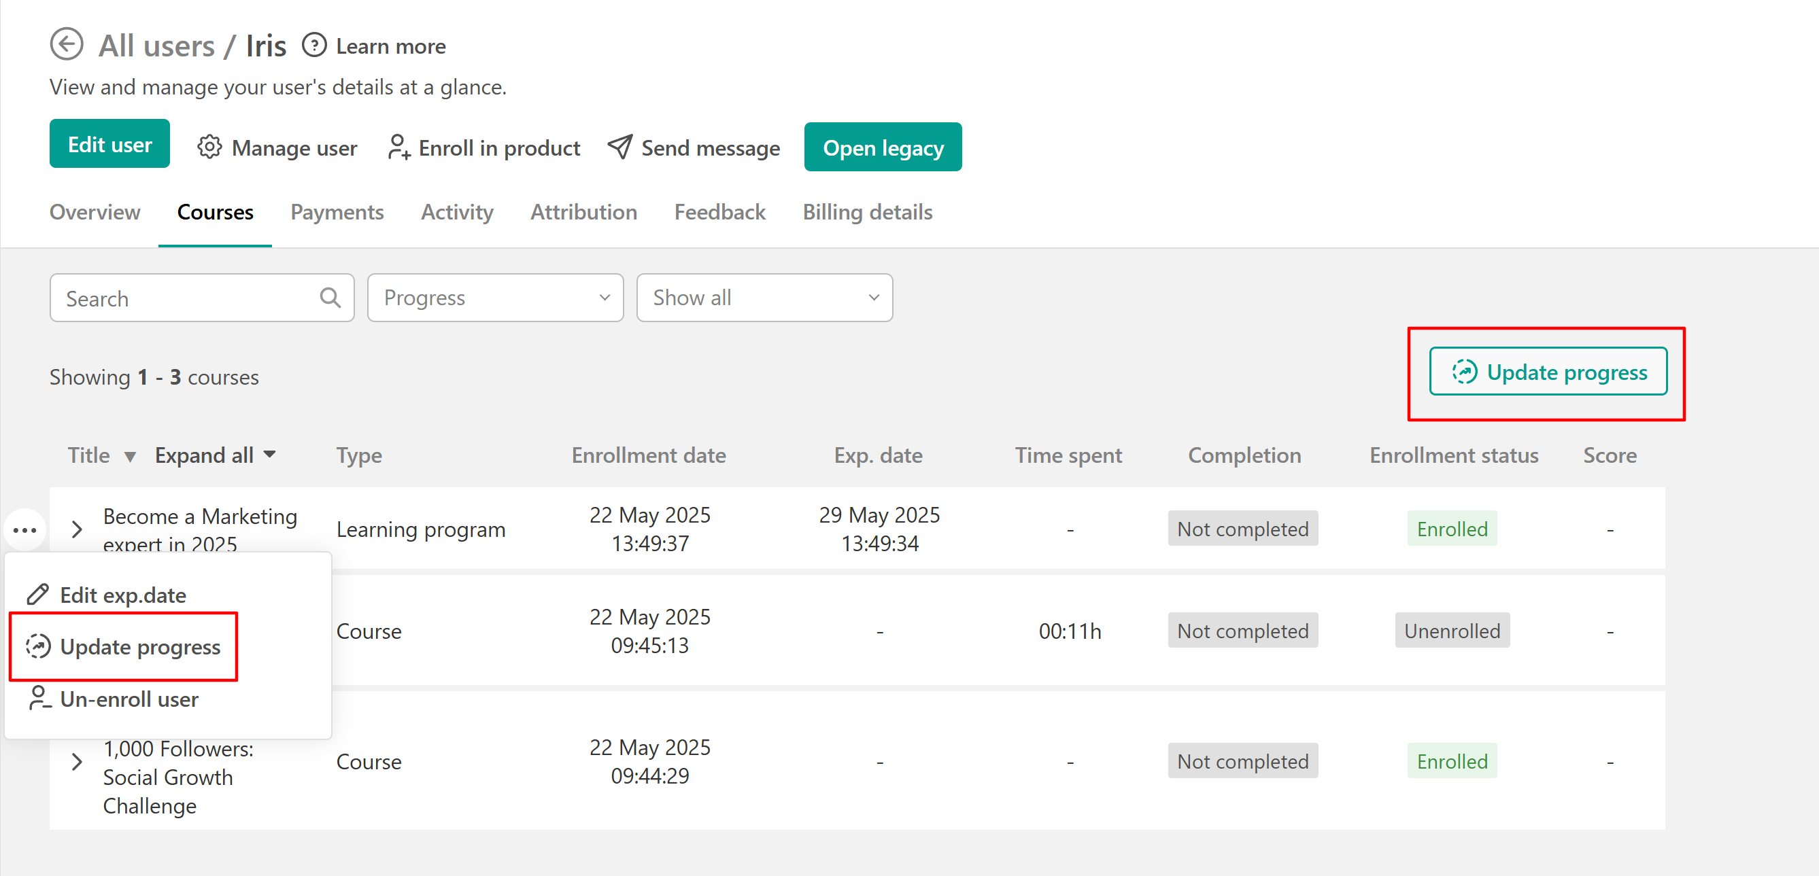This screenshot has height=876, width=1819.
Task: Open the Show all dropdown
Action: 764,298
